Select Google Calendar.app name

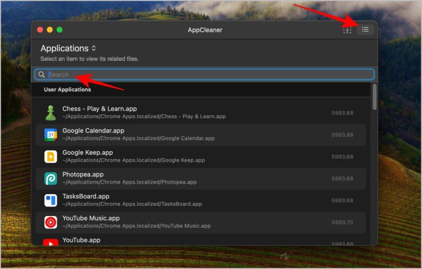pos(94,131)
